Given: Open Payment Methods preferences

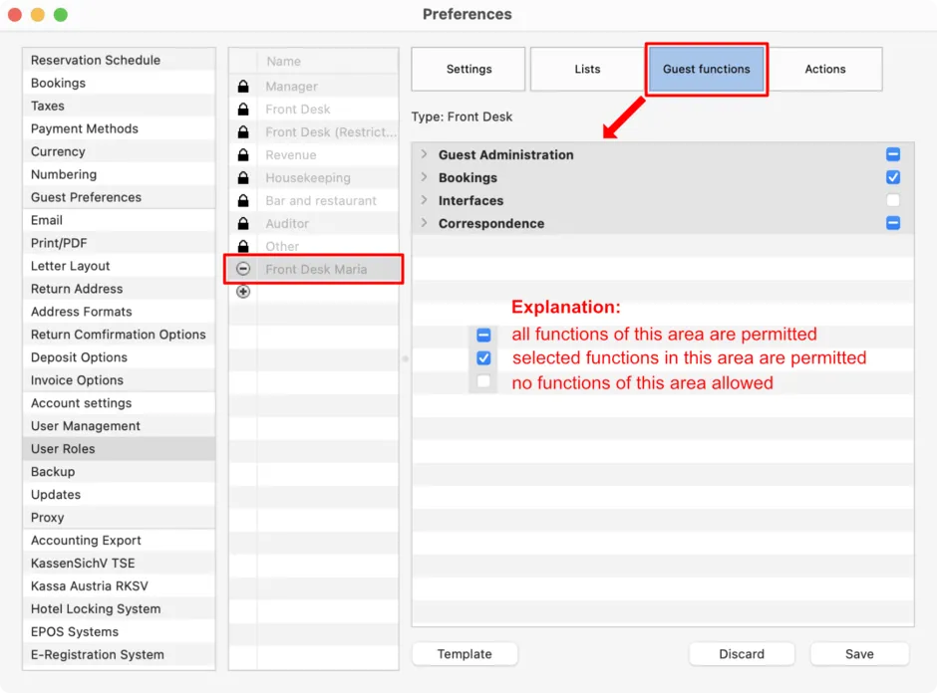Looking at the screenshot, I should pyautogui.click(x=119, y=128).
